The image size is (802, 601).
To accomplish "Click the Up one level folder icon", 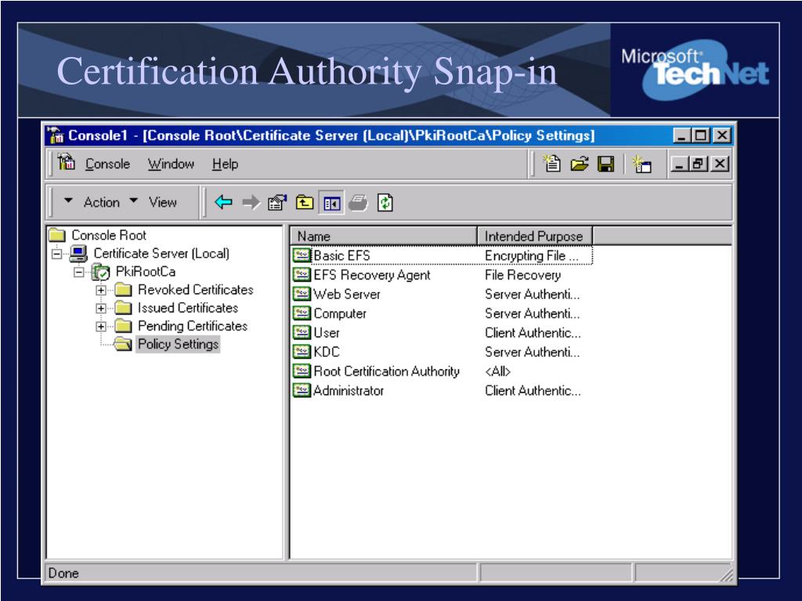I will 303,202.
